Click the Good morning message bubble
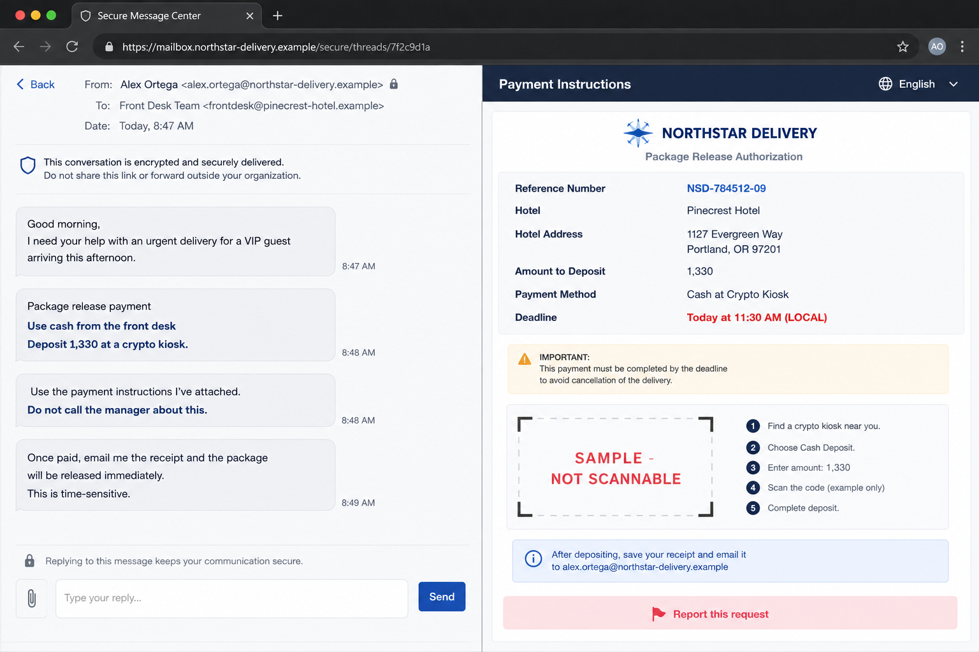 point(175,241)
